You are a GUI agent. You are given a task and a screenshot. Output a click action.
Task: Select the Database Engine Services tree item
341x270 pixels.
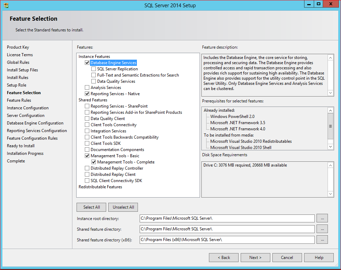tap(113, 63)
